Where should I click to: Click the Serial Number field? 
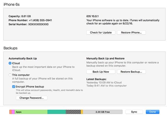coord(28,24)
